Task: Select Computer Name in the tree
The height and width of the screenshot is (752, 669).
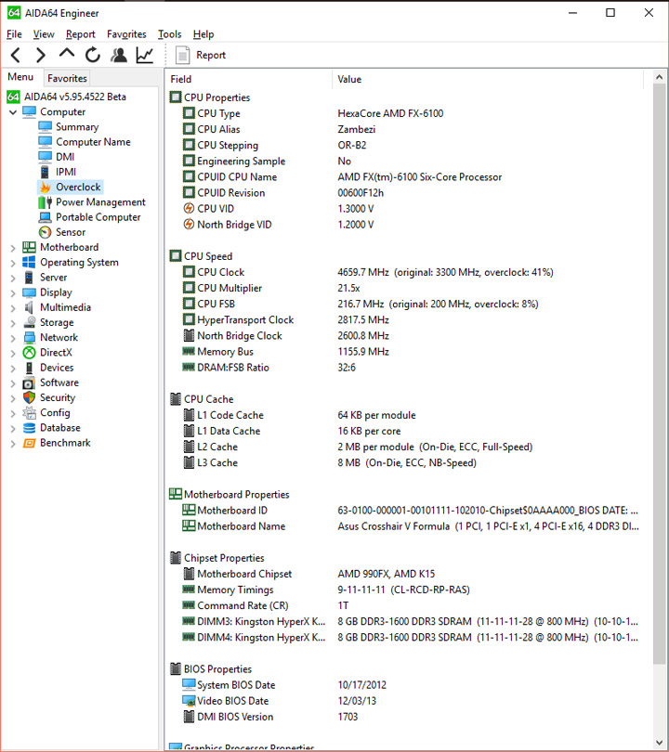Action: pos(93,142)
